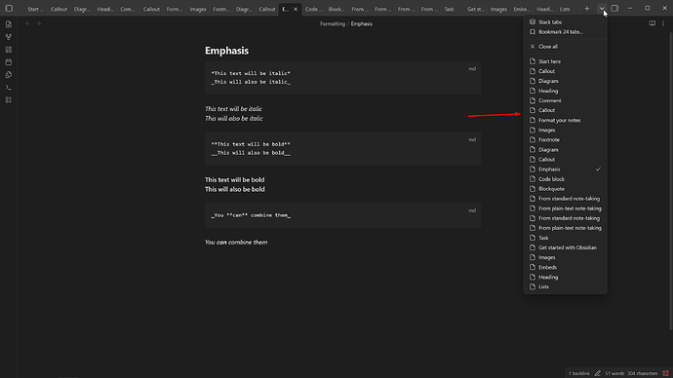Click 51 words status bar entry
The image size is (673, 378).
(x=614, y=373)
